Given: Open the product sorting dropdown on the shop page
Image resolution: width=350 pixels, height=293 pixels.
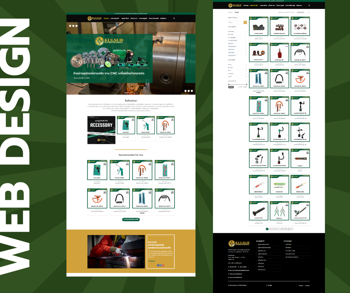Looking at the screenshot, I should click(x=303, y=12).
